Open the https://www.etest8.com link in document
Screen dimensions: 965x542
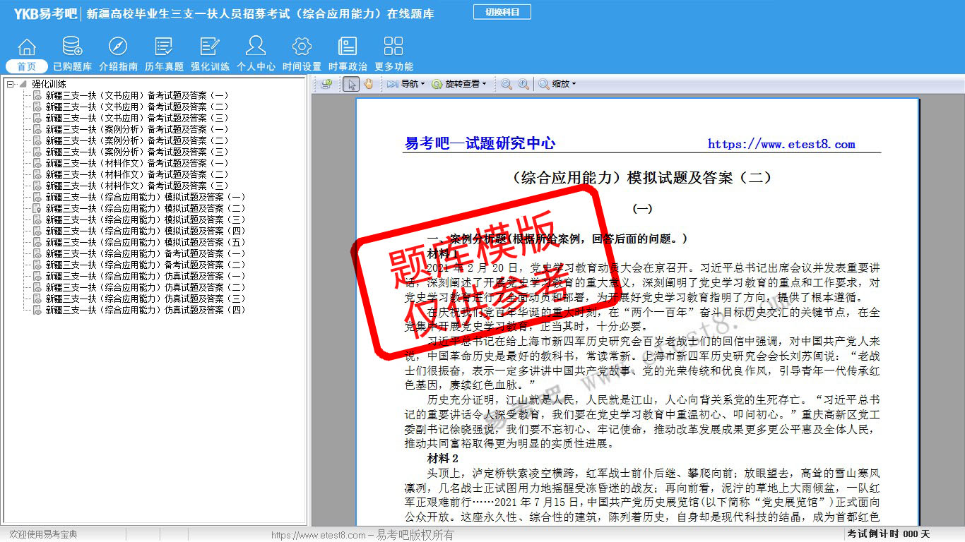click(781, 144)
